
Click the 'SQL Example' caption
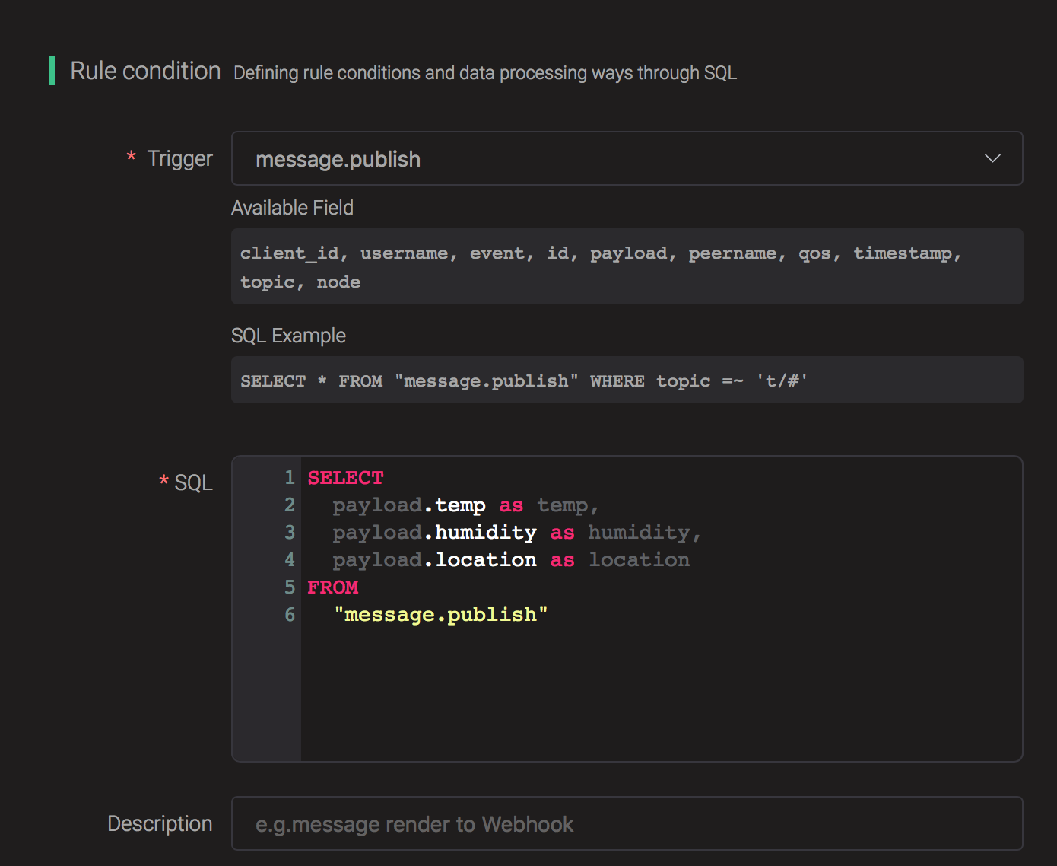(x=288, y=336)
